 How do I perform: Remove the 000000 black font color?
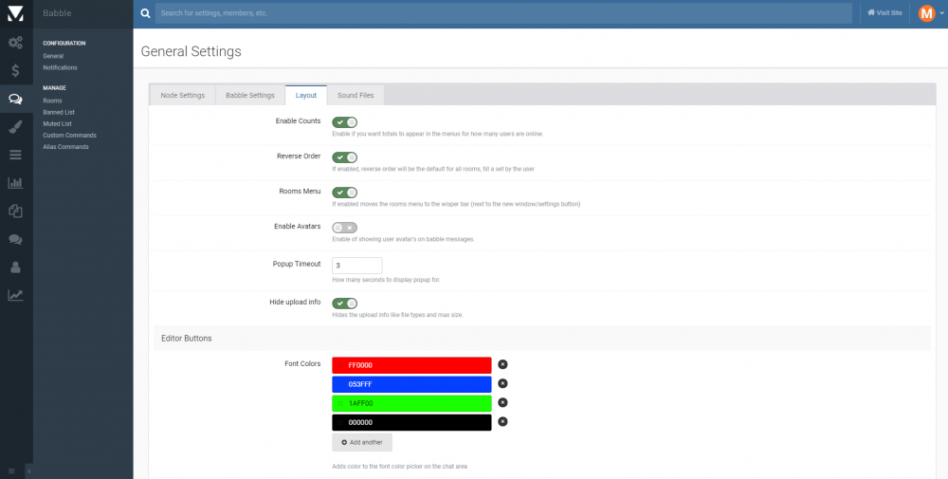[502, 422]
